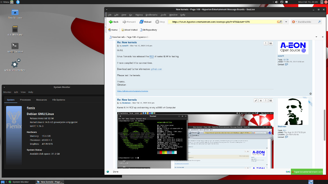Click the browser page vertical scrollbar
This screenshot has height=184, width=328.
click(x=324, y=125)
